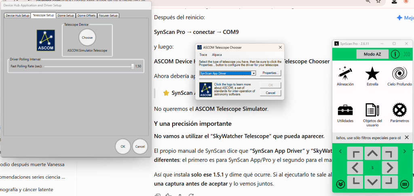Select the Telescope Setup tab

(43, 15)
